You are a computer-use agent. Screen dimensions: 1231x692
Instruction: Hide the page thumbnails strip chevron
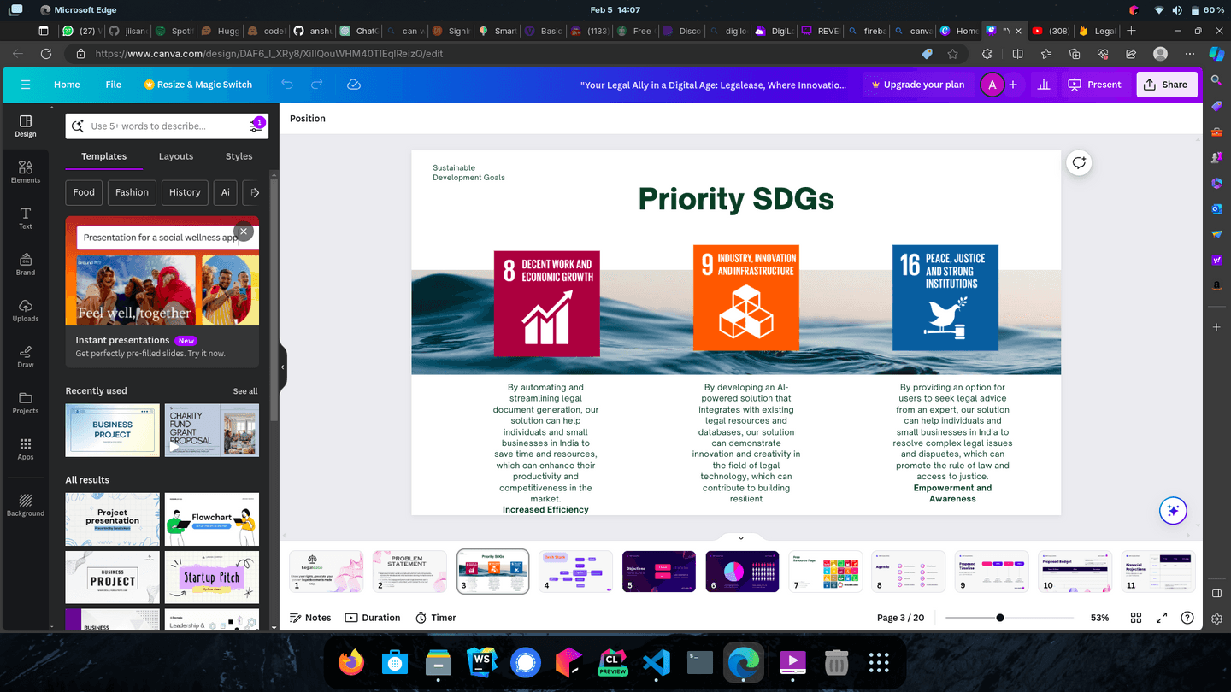point(740,538)
